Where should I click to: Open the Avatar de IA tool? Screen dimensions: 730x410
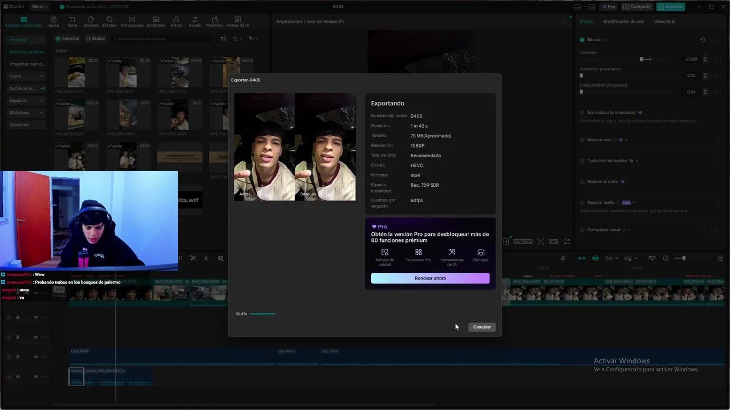pos(238,22)
